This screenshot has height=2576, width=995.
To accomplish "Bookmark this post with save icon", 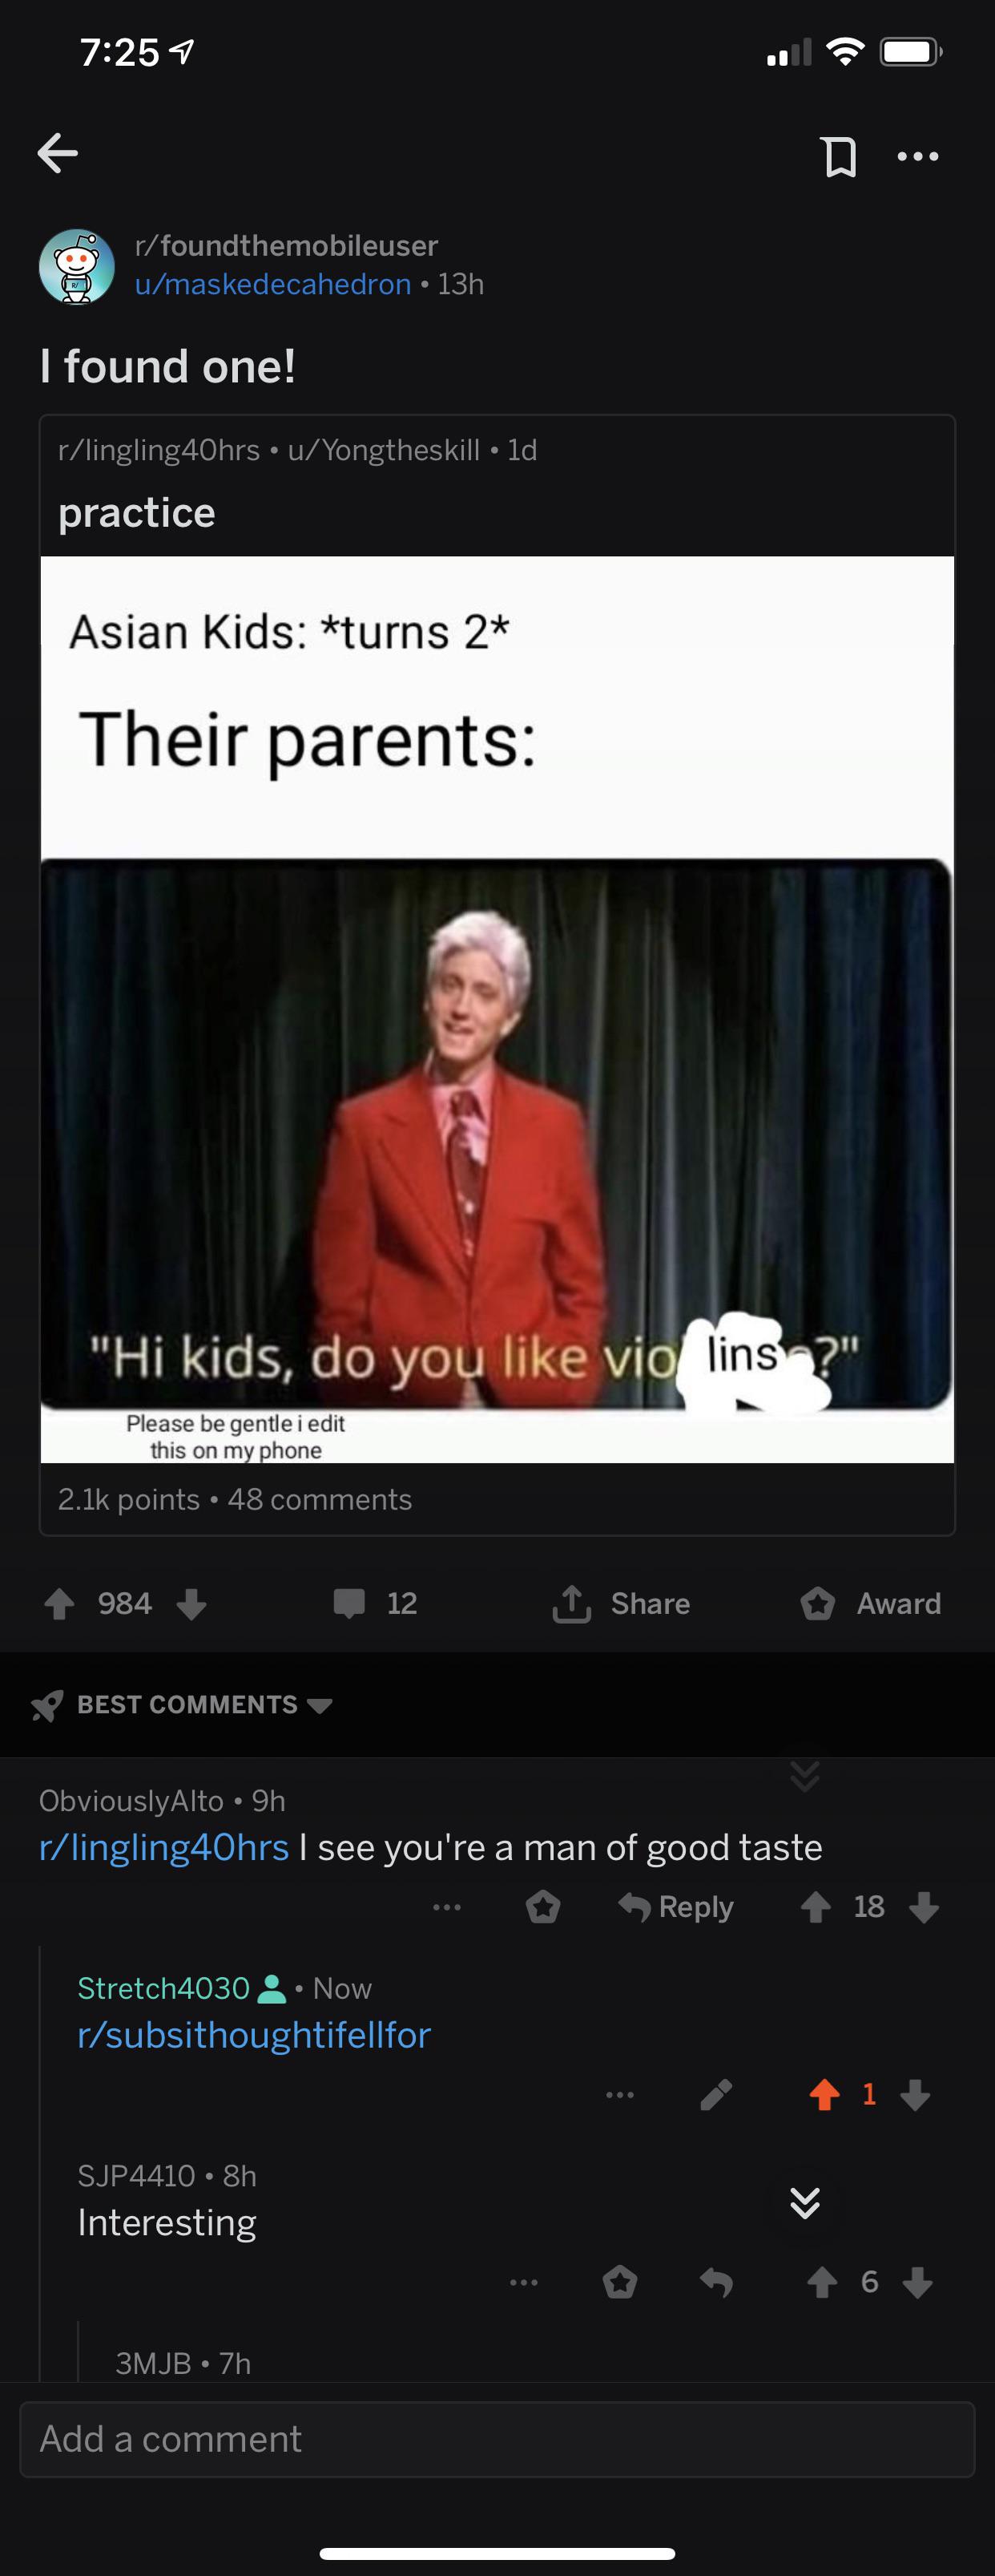I will 839,156.
